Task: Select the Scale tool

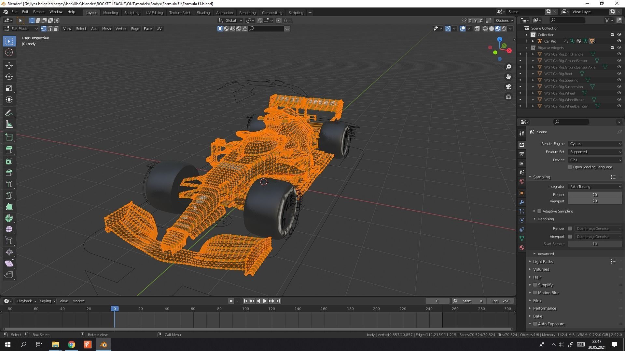Action: [x=9, y=88]
